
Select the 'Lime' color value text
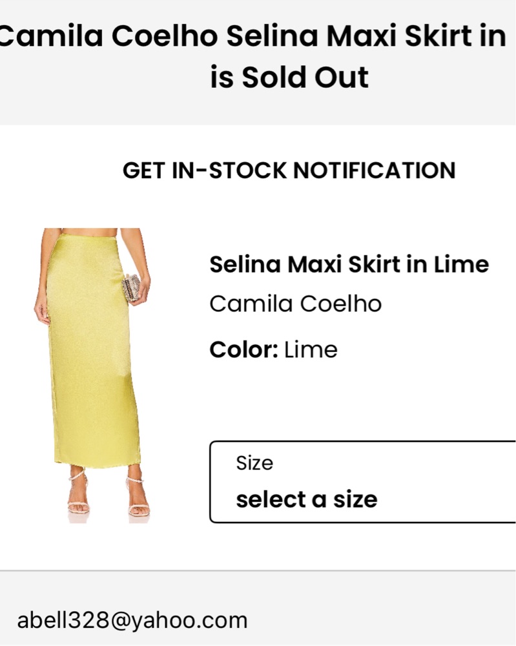[311, 350]
